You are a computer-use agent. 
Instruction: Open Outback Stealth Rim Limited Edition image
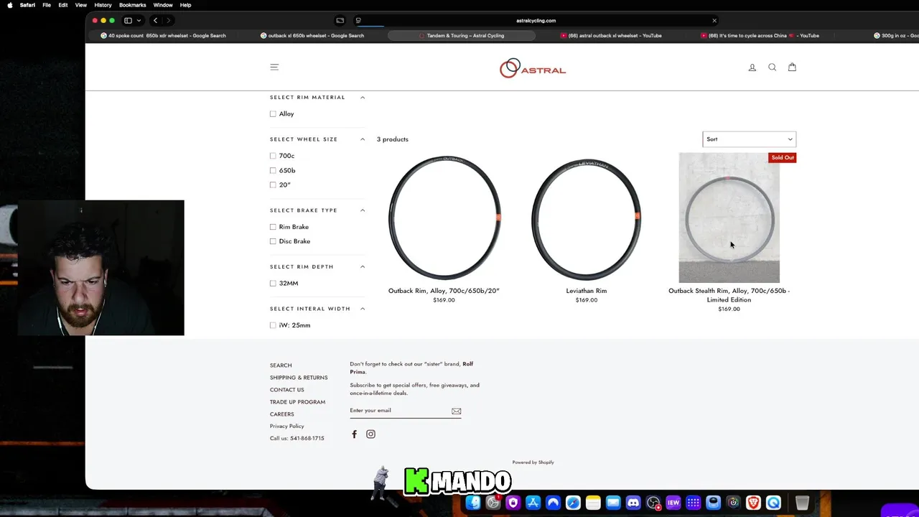tap(729, 218)
